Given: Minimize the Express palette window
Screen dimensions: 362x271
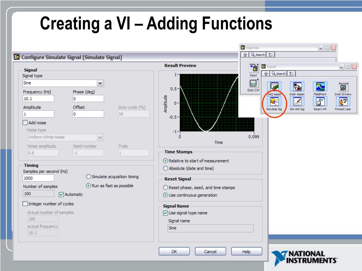Looking at the screenshot, I should (321, 48).
